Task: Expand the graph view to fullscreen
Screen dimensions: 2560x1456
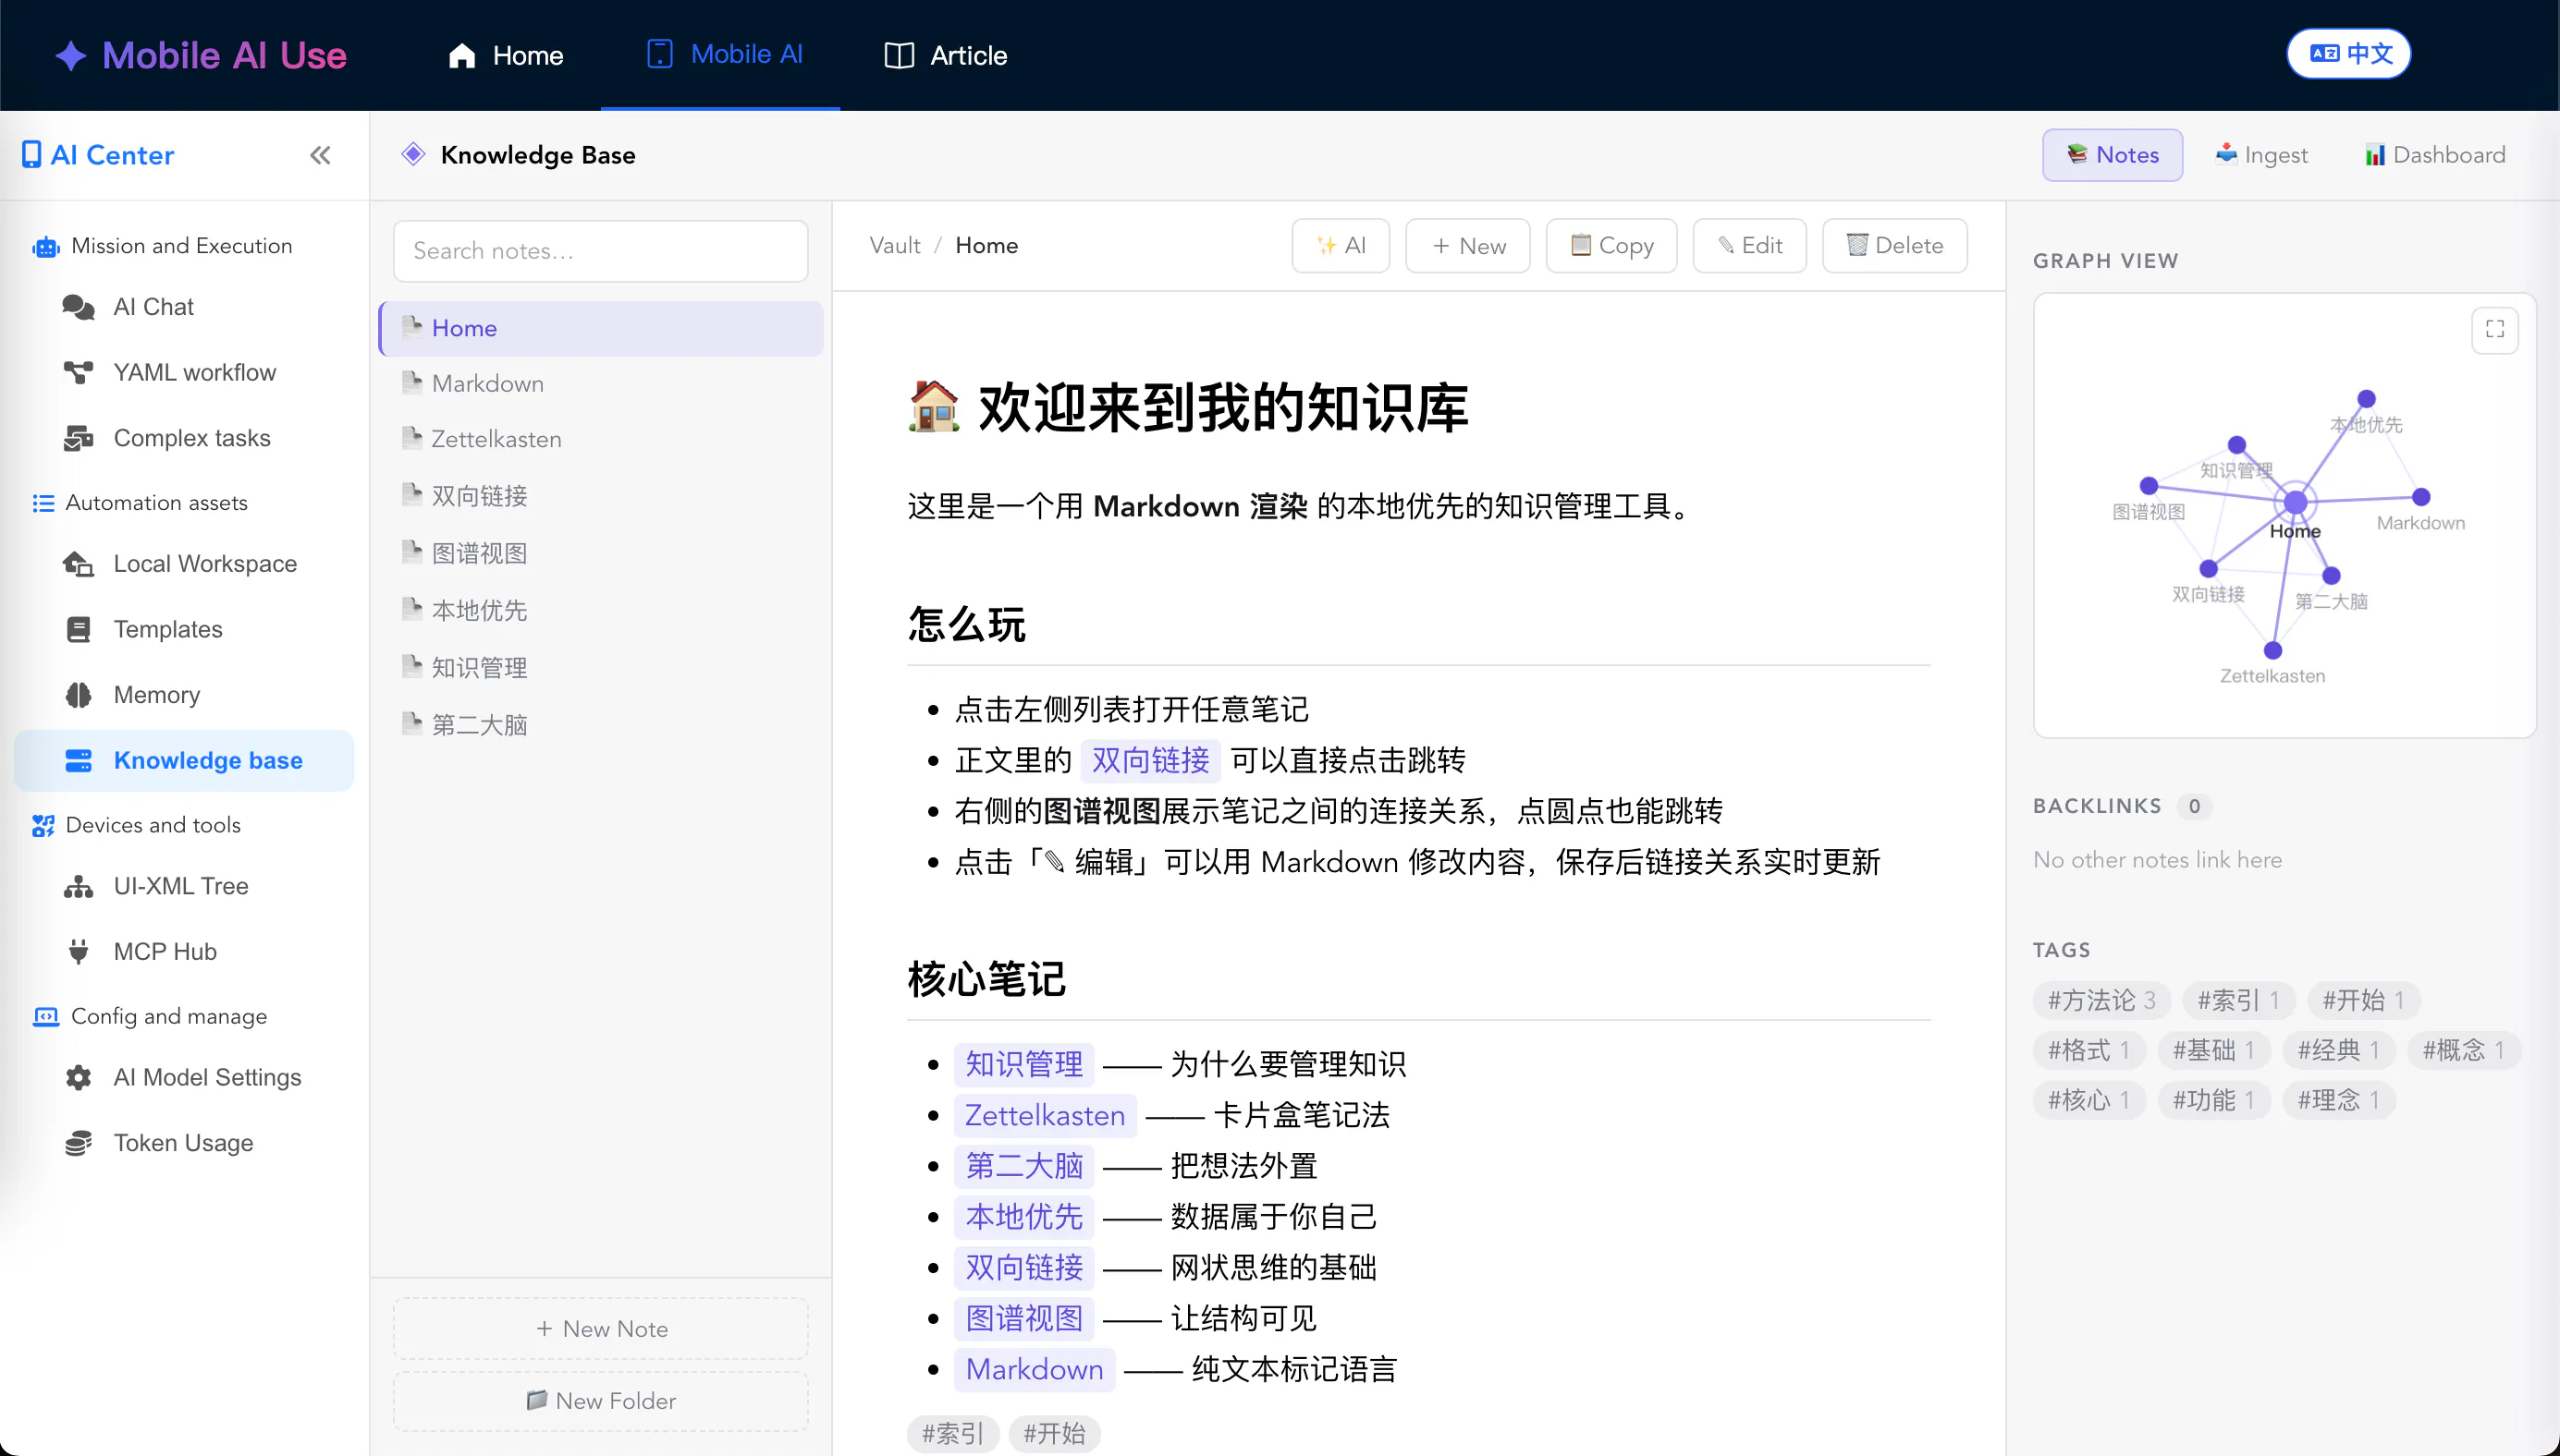Action: click(2495, 329)
